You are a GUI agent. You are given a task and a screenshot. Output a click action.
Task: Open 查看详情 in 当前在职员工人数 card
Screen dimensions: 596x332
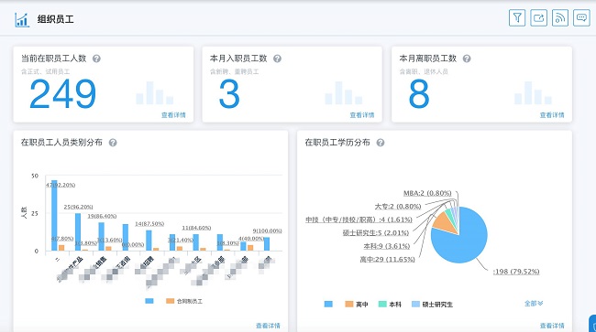pyautogui.click(x=173, y=115)
